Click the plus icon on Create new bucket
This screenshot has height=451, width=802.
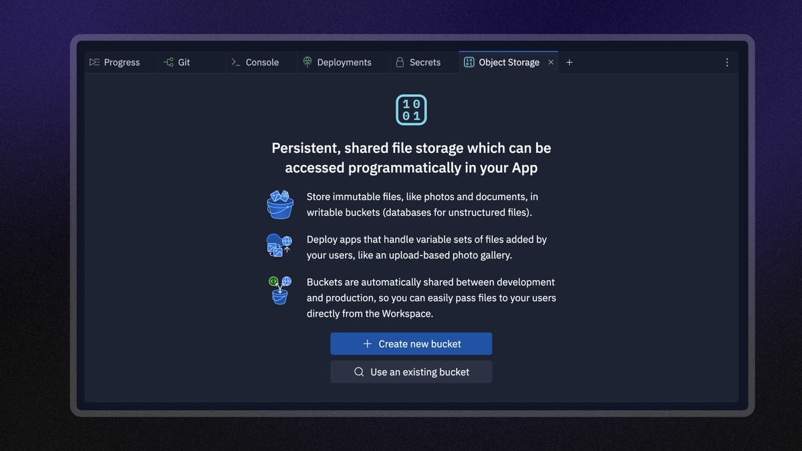366,343
